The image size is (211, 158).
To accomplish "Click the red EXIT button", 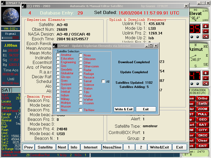I will pyautogui.click(x=203, y=146).
